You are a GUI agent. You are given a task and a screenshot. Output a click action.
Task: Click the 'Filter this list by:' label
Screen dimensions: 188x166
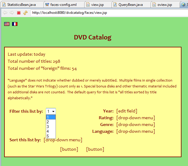26,111
